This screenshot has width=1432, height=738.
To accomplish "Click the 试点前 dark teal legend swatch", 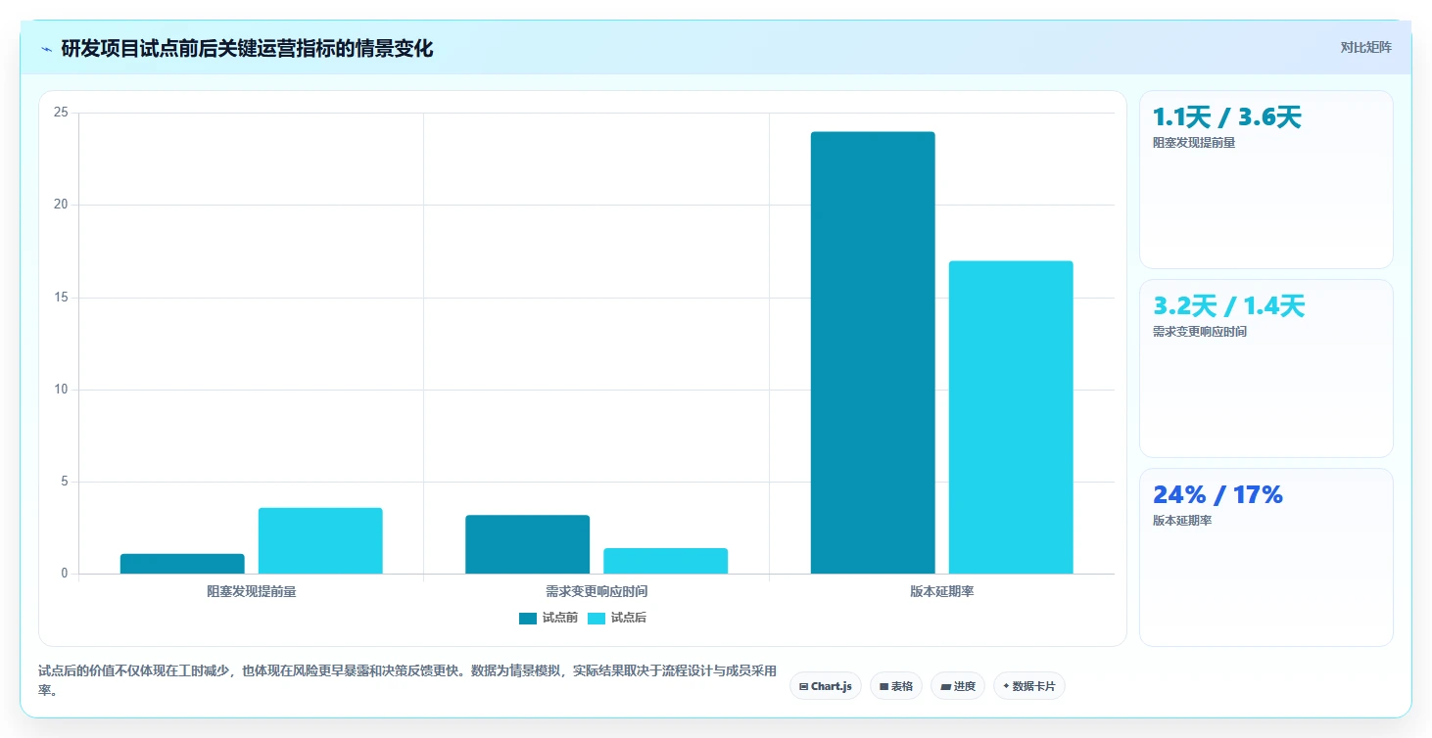I will 528,618.
